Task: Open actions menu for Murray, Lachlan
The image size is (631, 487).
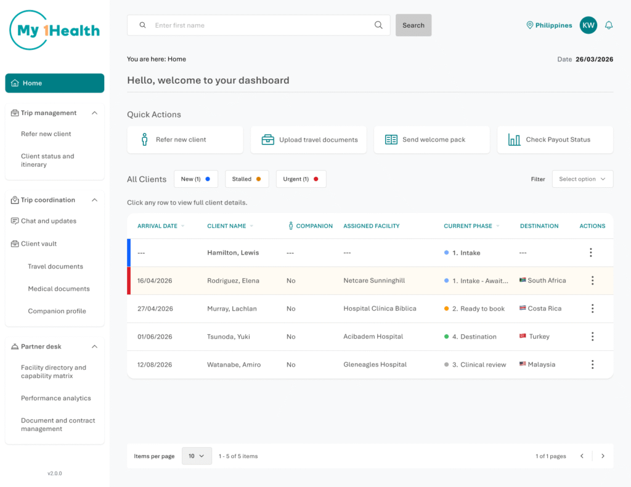Action: (x=592, y=308)
